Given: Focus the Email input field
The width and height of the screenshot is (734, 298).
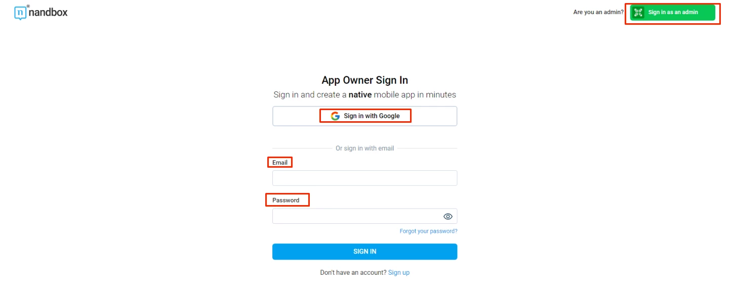Looking at the screenshot, I should [364, 178].
